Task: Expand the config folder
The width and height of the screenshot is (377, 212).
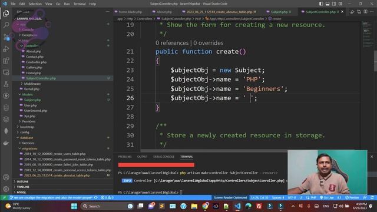Action: click(x=25, y=132)
